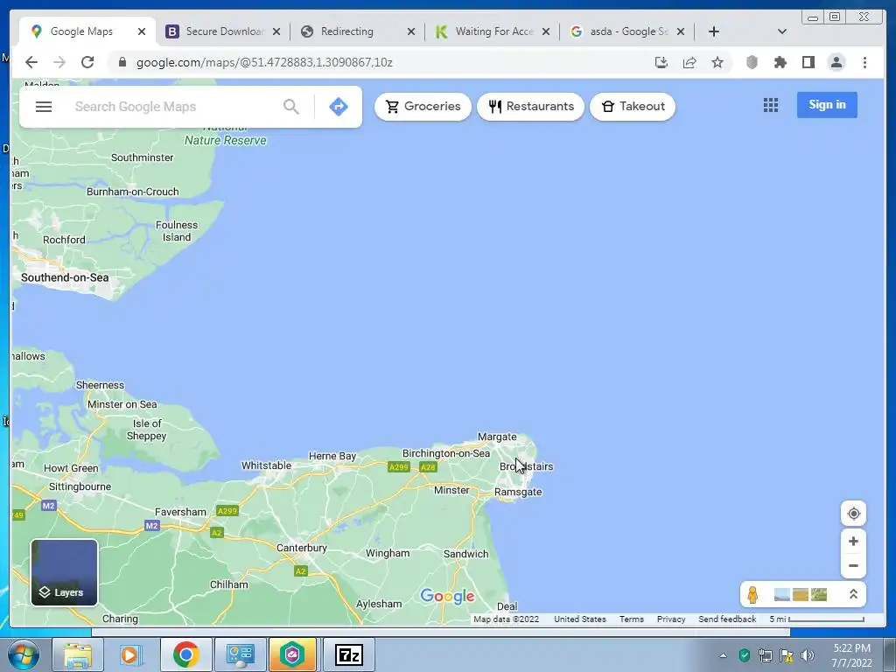The height and width of the screenshot is (672, 896).
Task: Filter map by Groceries
Action: tap(423, 106)
